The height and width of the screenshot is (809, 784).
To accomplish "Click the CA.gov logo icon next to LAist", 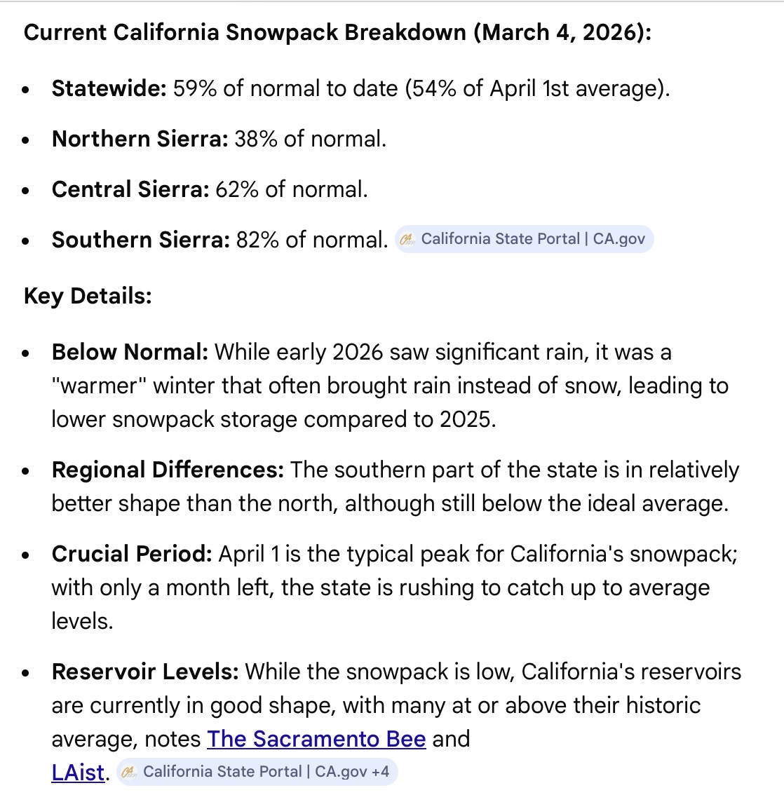I will [x=129, y=773].
